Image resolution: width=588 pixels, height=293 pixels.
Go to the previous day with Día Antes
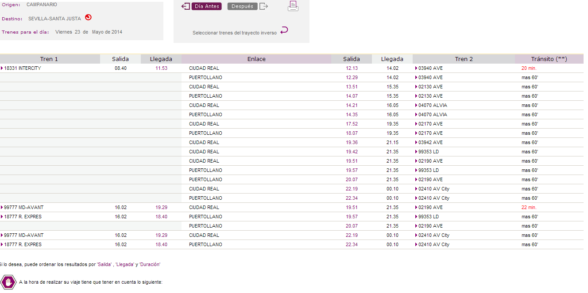[207, 7]
